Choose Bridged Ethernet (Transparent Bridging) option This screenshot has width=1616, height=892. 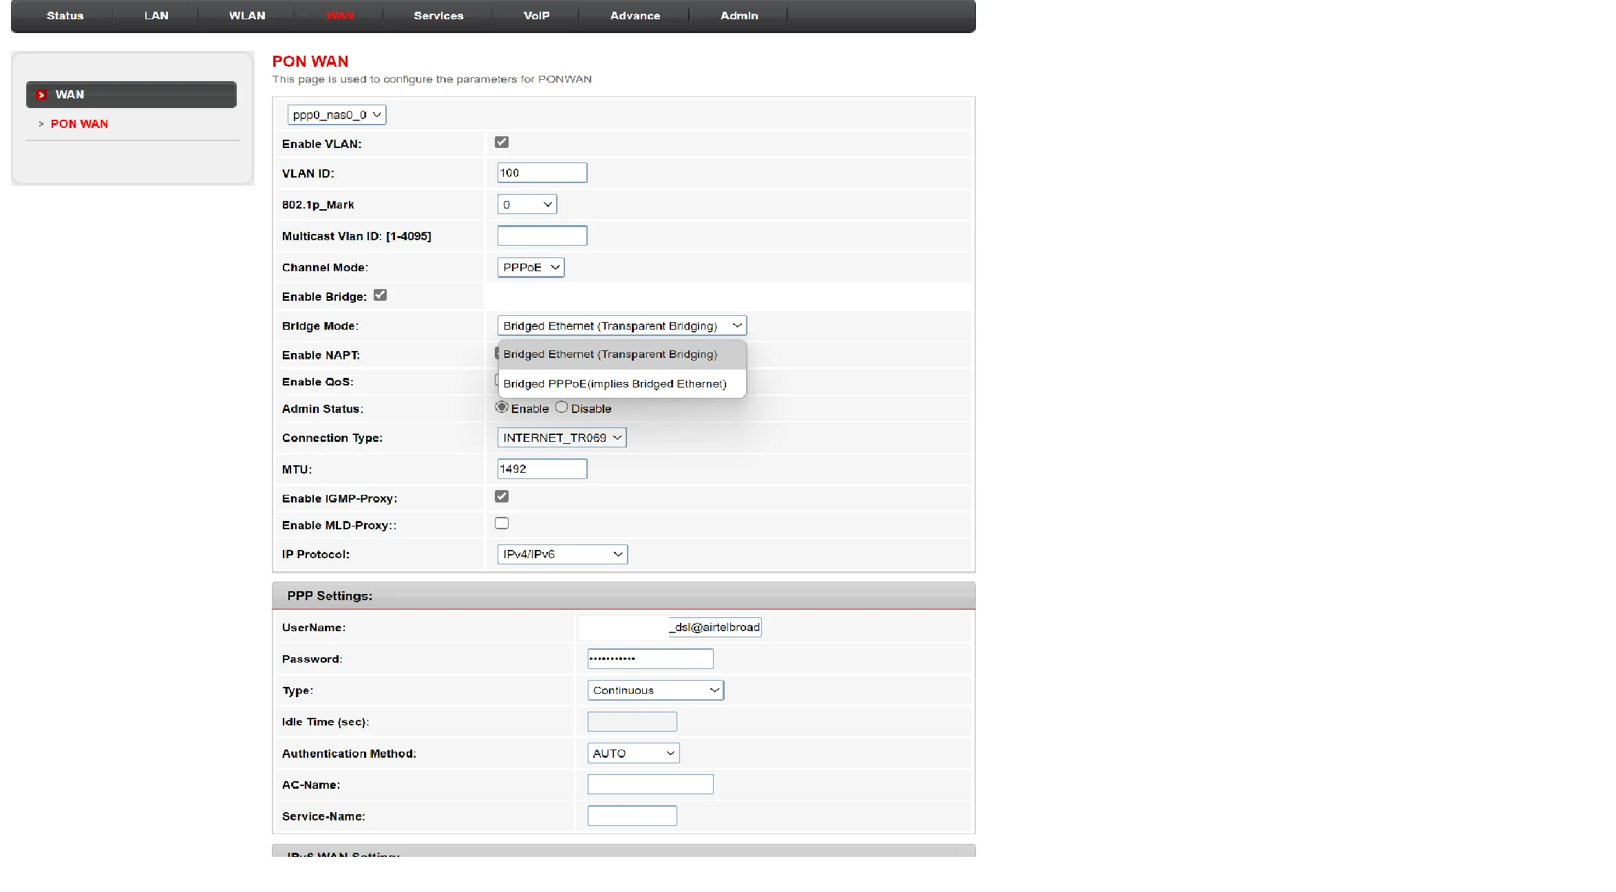(x=610, y=354)
